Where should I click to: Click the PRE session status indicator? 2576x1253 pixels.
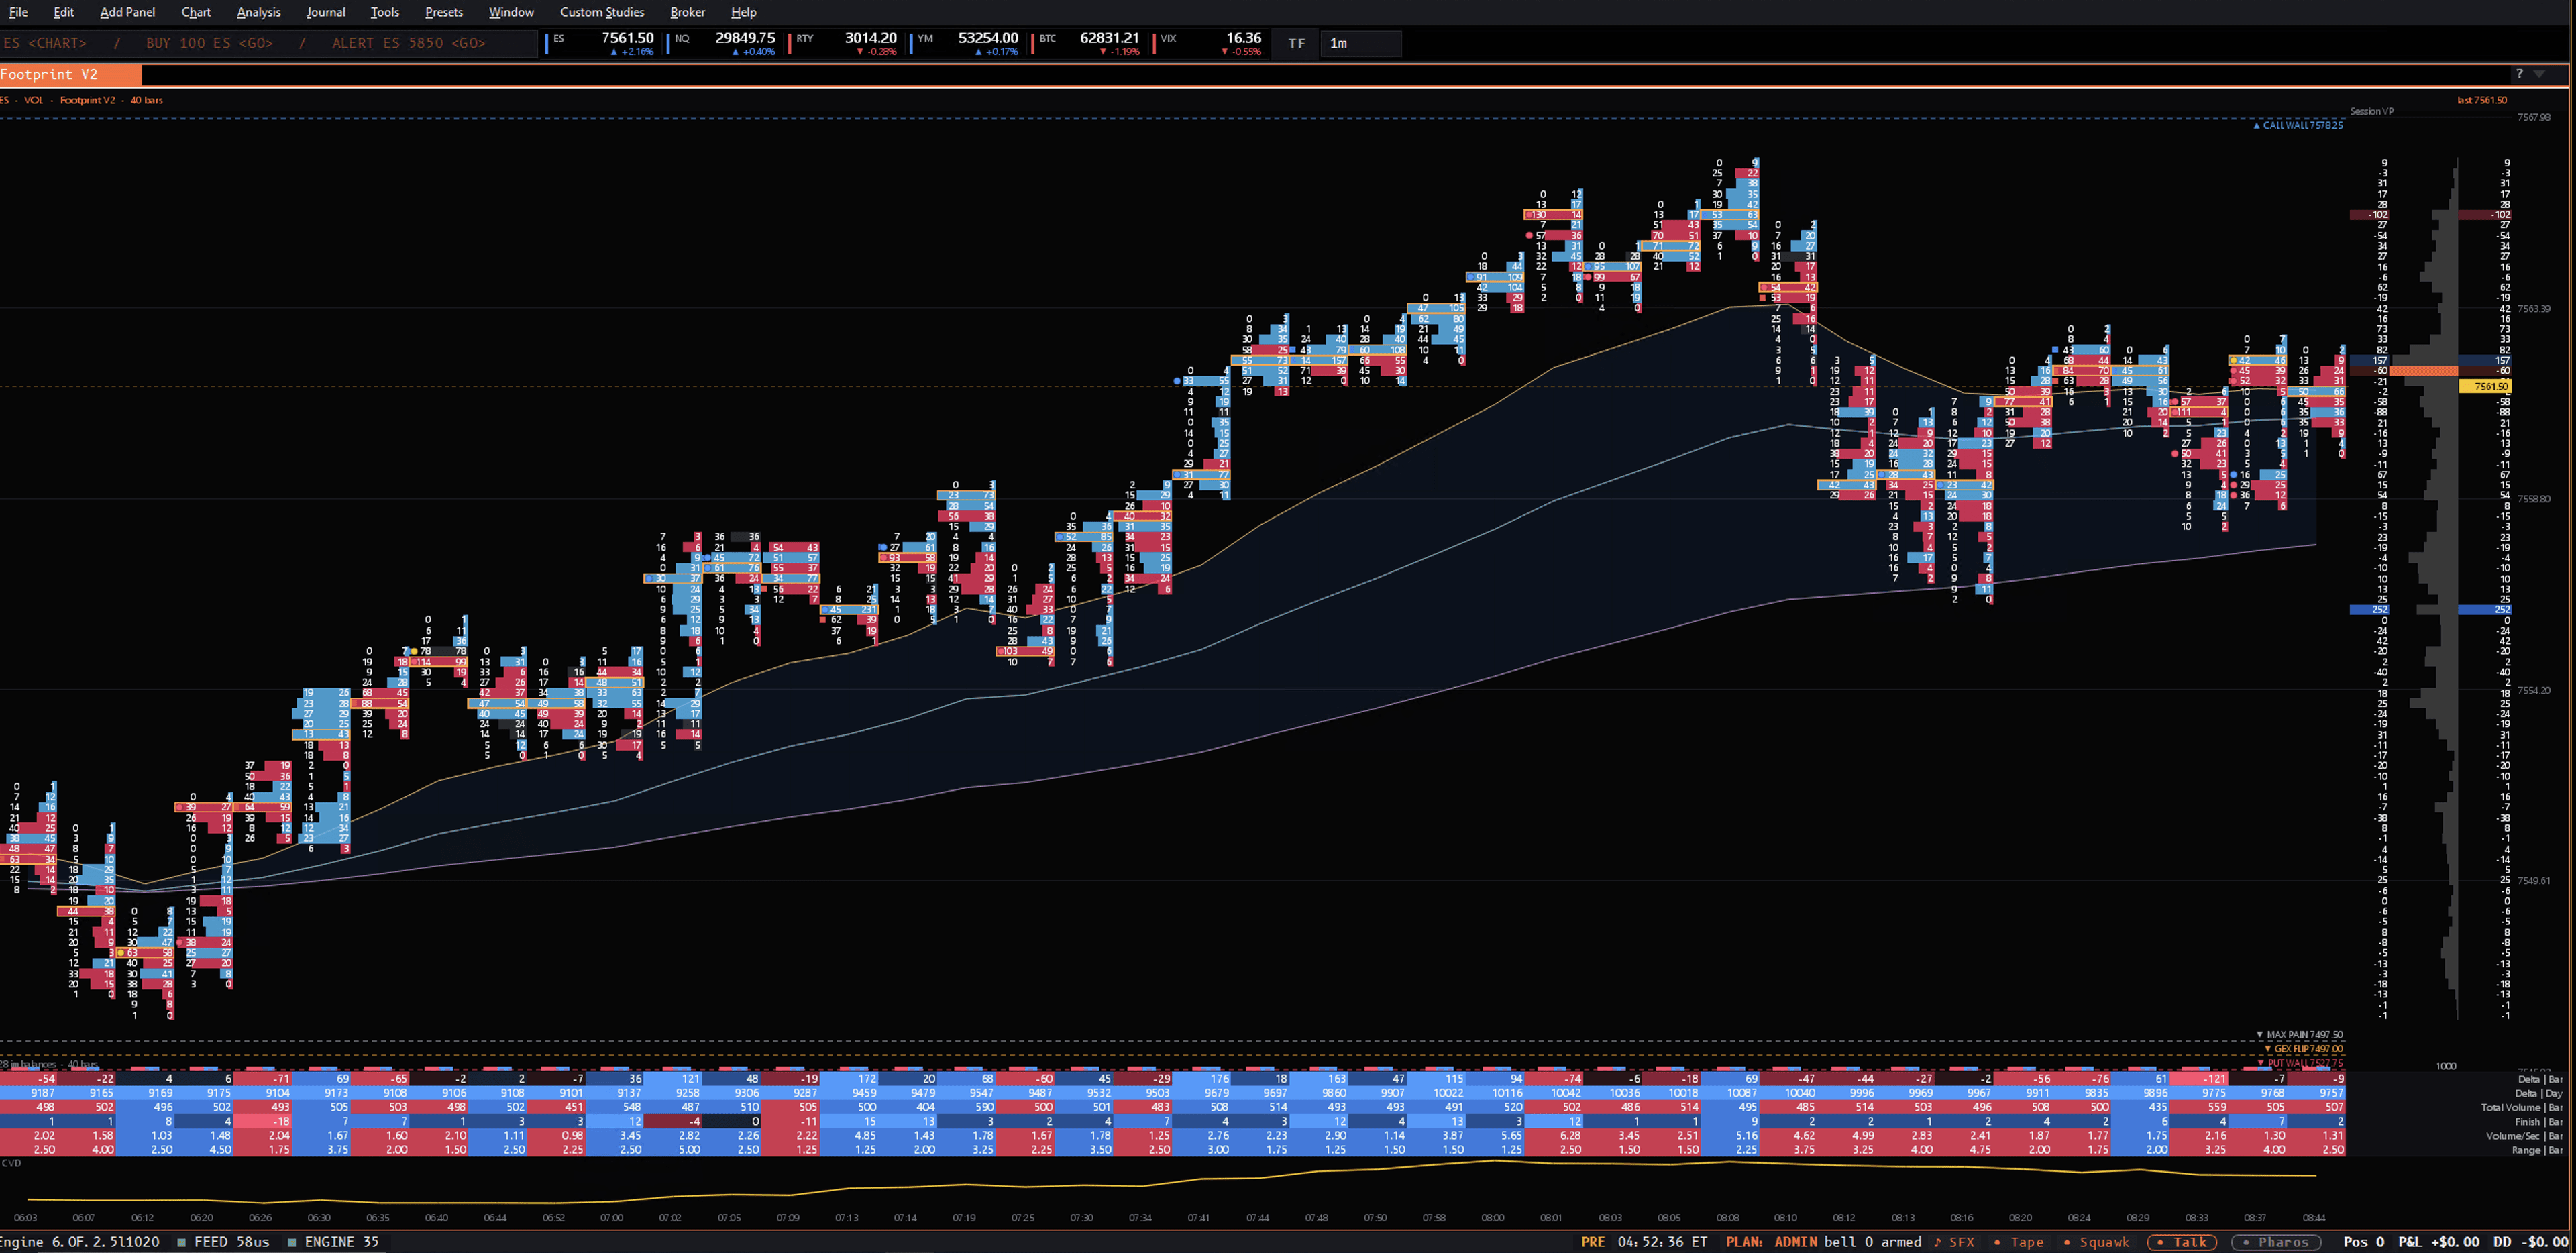click(1593, 1242)
